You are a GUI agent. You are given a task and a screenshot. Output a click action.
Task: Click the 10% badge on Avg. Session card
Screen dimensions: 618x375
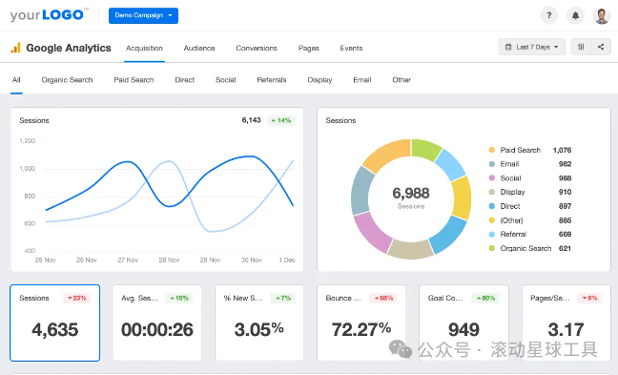click(179, 298)
